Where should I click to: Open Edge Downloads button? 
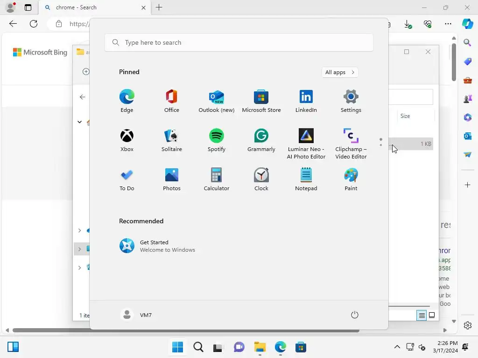point(408,24)
